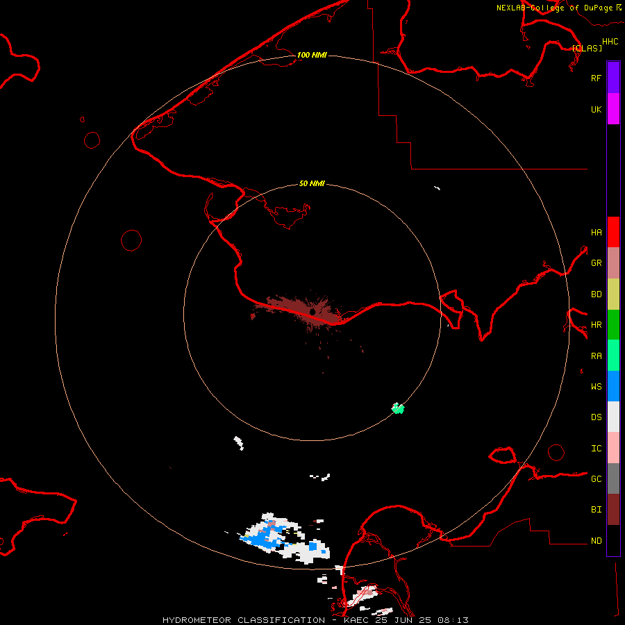Click the 08:13 timestamp text

tap(453, 620)
